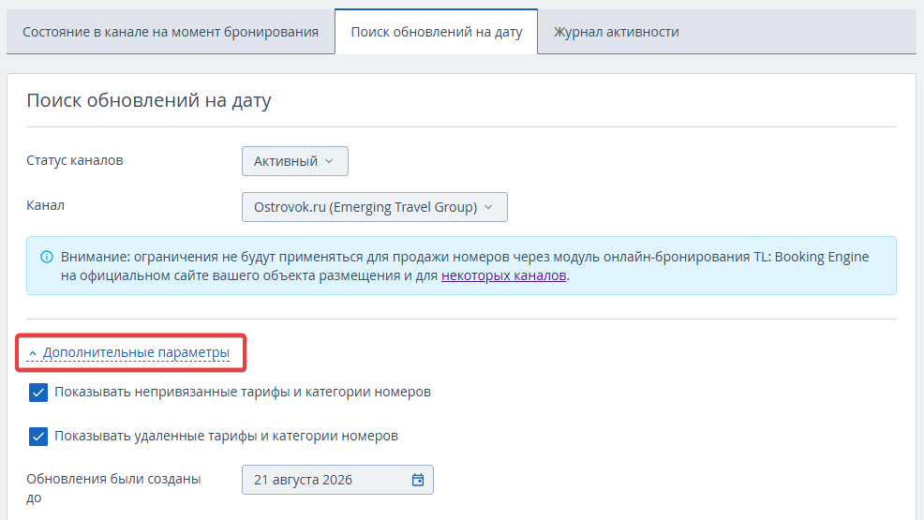Open the Канал dropdown with Ostrovok.ru
The width and height of the screenshot is (924, 520).
tap(374, 207)
